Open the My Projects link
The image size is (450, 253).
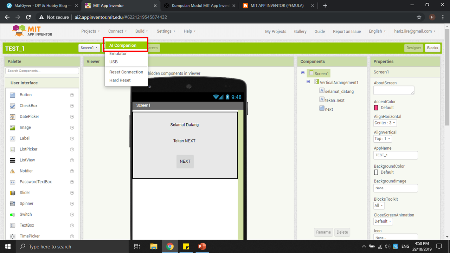pyautogui.click(x=276, y=31)
